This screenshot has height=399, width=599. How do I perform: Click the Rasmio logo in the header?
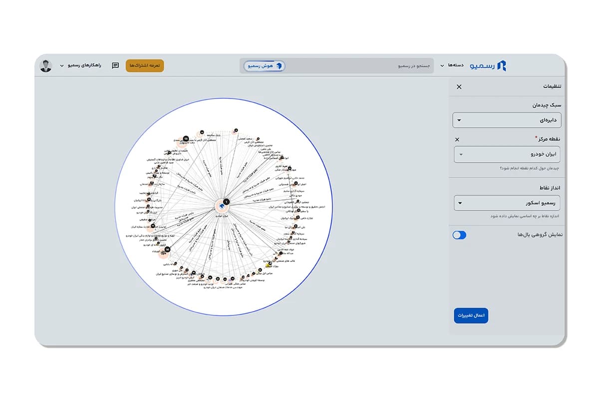click(488, 66)
